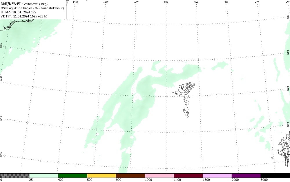Click the checkered 0–25 legend swatch
Screen dimensions: 290x182
pos(14,176)
